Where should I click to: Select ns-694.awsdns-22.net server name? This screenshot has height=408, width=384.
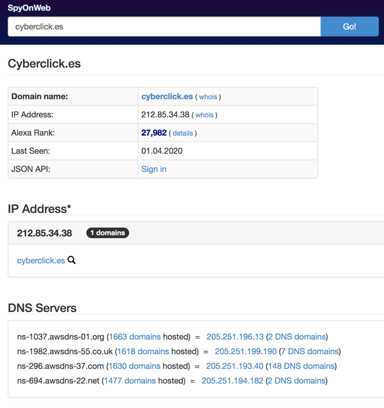tap(58, 381)
